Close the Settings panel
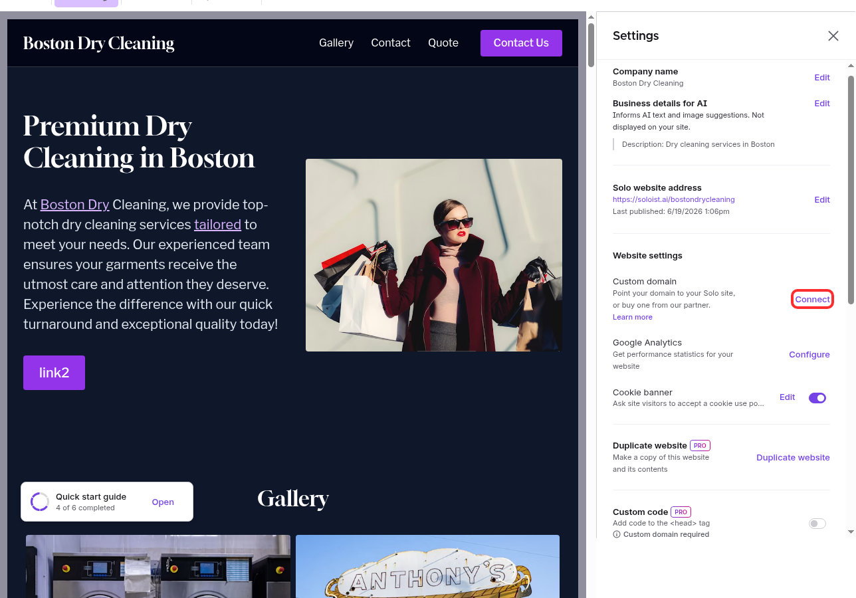856x598 pixels. point(833,36)
